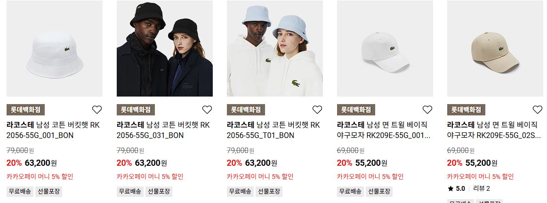Open white baseball cap product image

coord(385,49)
